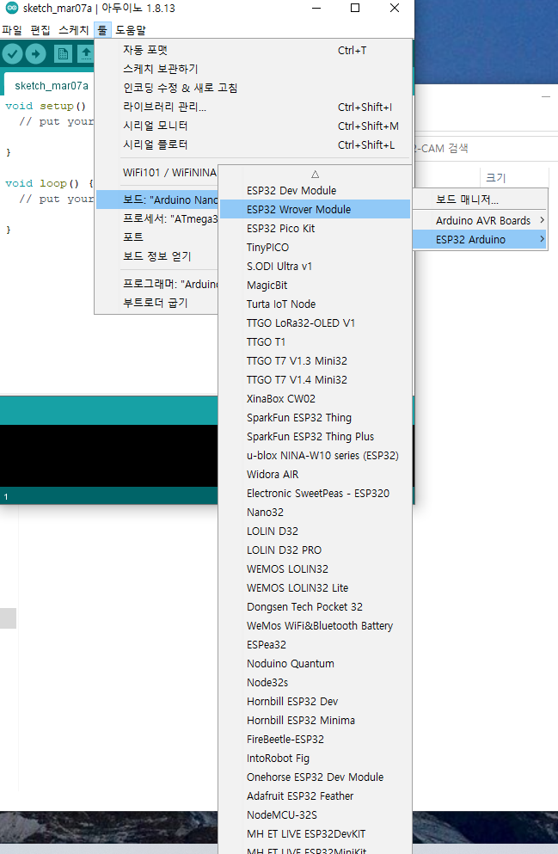
Task: Select TTGO T7 V1.3 Mini32 board
Action: (316, 361)
